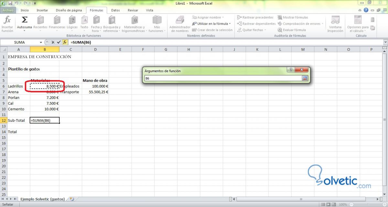Viewport: 388px width, 207px height.
Task: Click the insert new worksheet tab icon
Action: point(72,199)
